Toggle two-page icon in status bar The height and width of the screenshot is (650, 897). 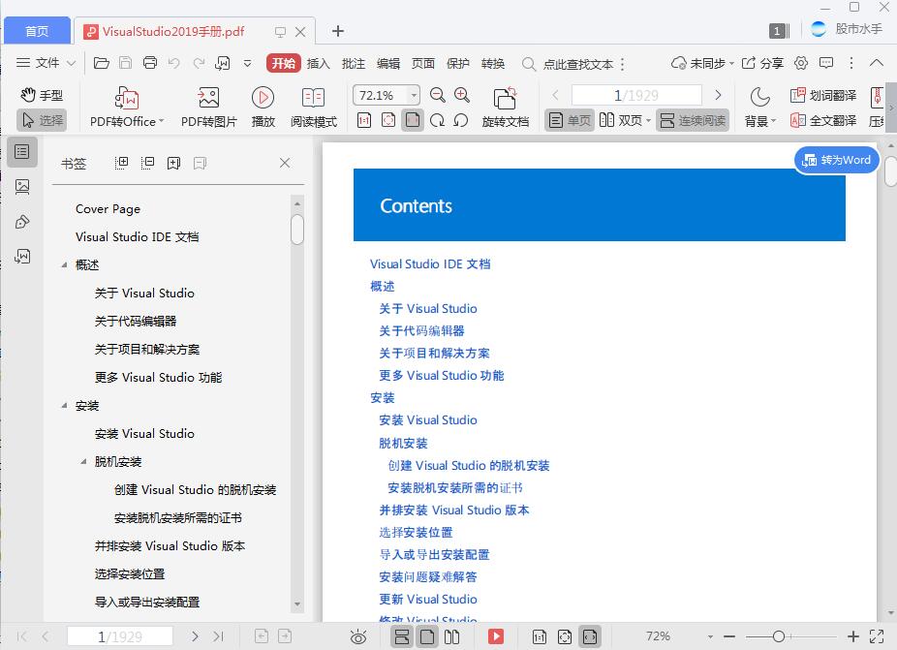pyautogui.click(x=452, y=636)
